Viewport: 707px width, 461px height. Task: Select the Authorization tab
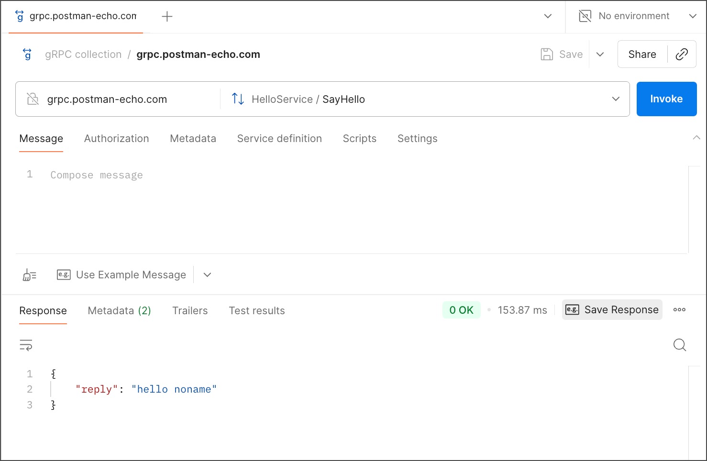(116, 138)
